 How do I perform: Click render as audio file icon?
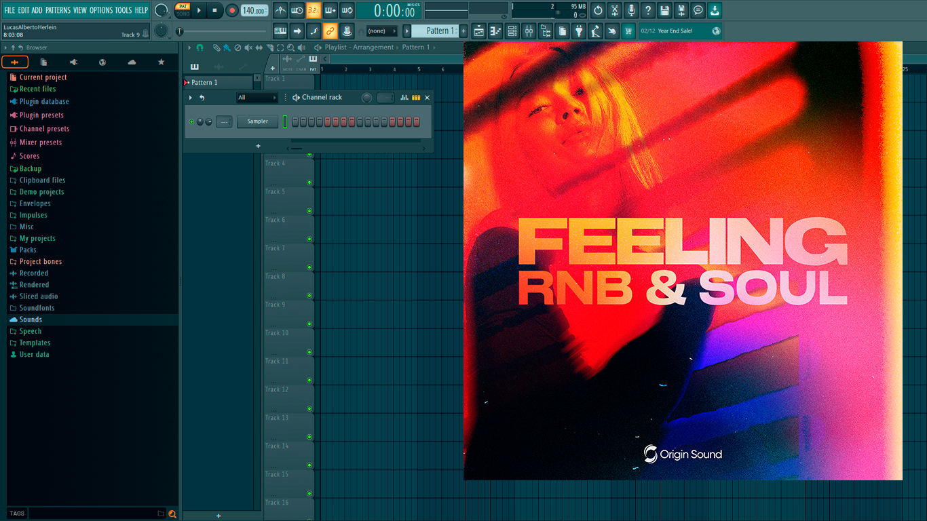point(681,10)
